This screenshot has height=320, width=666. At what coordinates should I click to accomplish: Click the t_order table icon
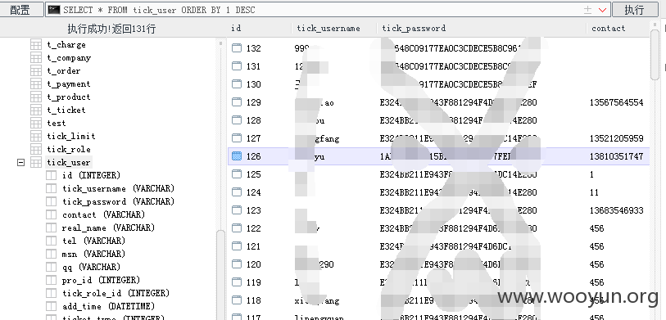tap(36, 71)
